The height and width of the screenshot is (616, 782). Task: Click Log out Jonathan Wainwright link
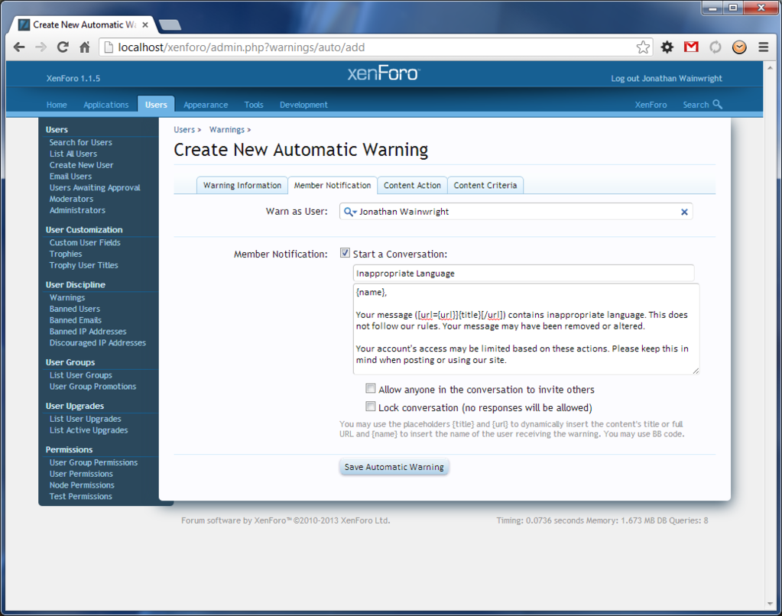(x=666, y=79)
